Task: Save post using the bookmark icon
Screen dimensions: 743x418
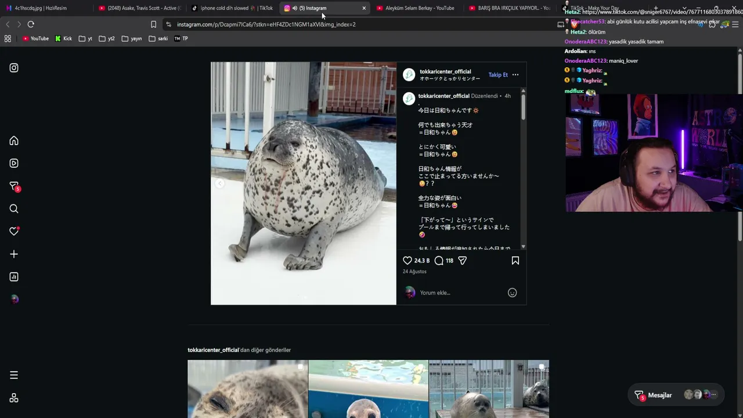Action: click(515, 261)
